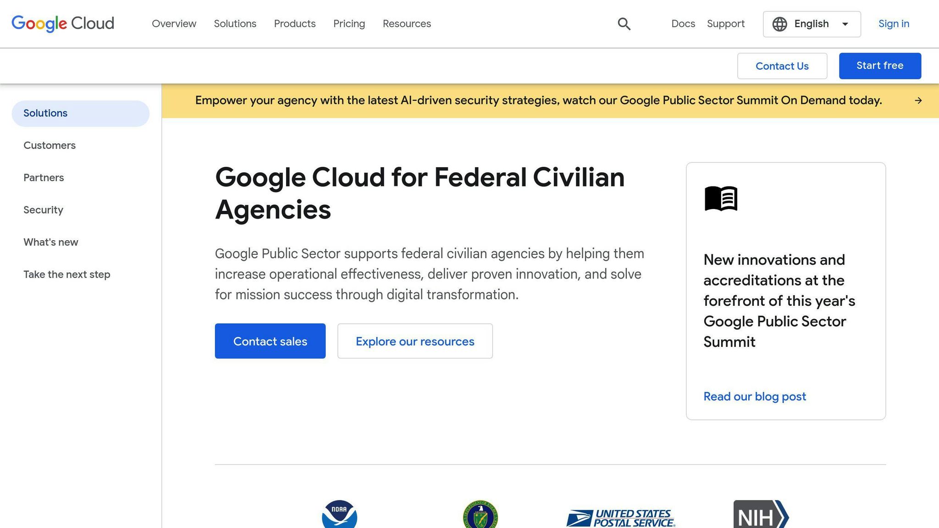The height and width of the screenshot is (528, 939).
Task: Click the 'Google Public Sector supports' paragraph
Action: click(x=430, y=274)
